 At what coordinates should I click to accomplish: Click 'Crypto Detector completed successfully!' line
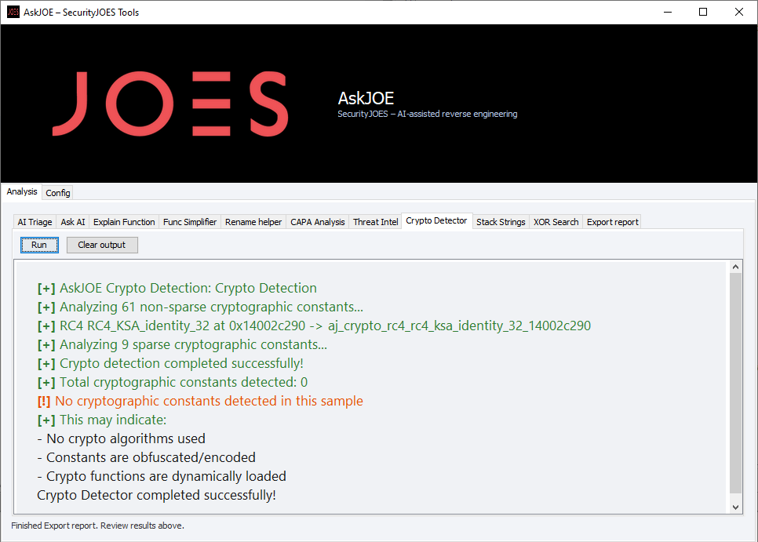coord(157,495)
